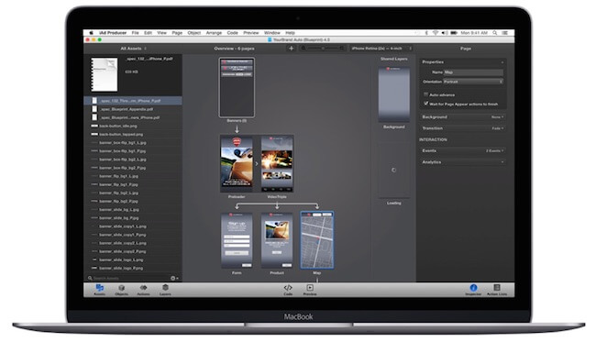Click the Name field containing Map
Image resolution: width=596 pixels, height=342 pixels.
click(473, 72)
